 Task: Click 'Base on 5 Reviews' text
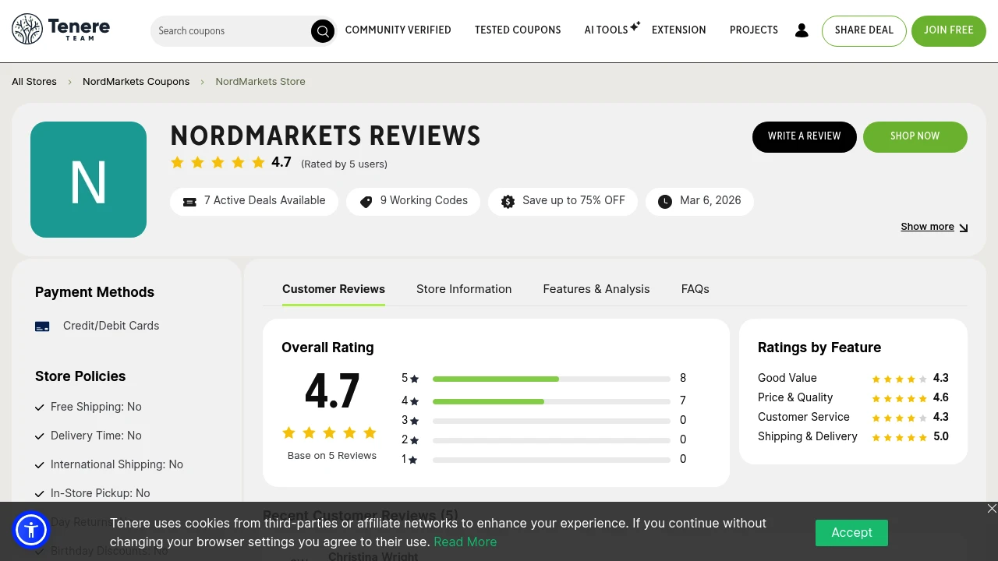(x=332, y=456)
